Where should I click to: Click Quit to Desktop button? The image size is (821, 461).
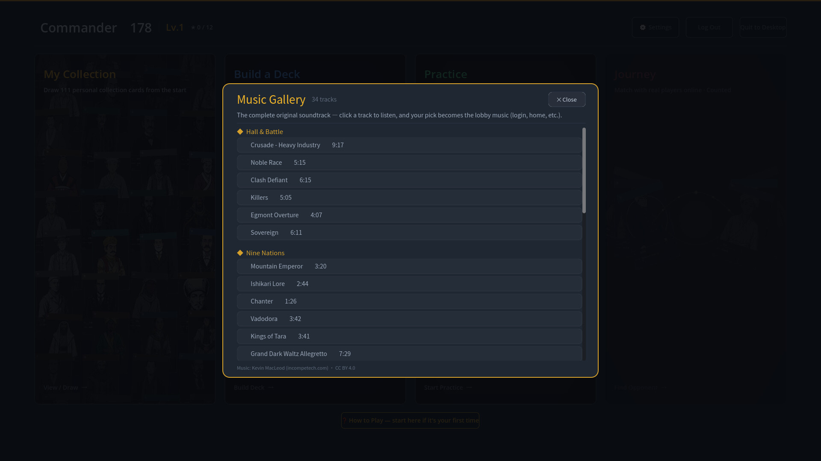coord(763,27)
